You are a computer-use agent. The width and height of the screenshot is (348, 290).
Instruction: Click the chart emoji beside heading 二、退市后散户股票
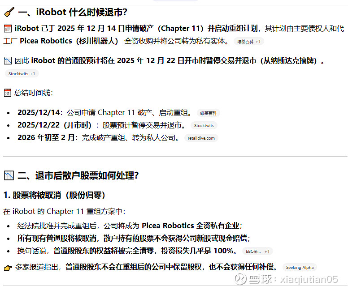coord(9,175)
